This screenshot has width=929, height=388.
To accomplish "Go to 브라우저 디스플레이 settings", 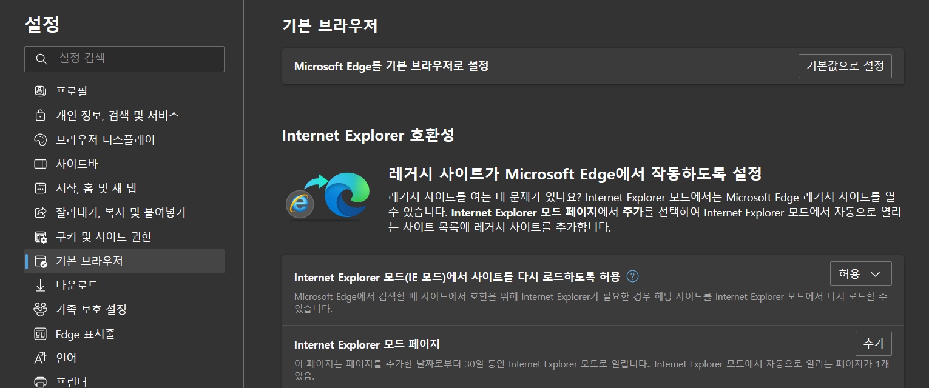I will pyautogui.click(x=124, y=139).
